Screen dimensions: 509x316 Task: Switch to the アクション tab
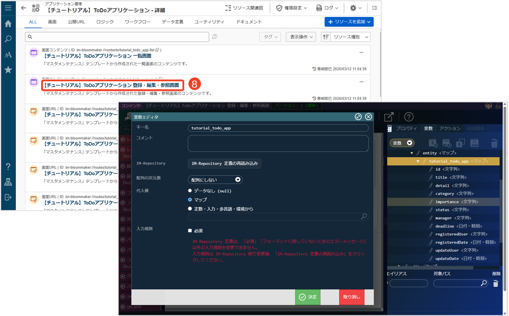pyautogui.click(x=450, y=129)
